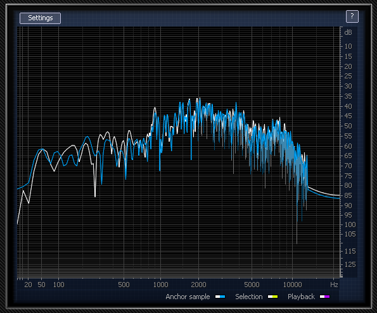Click the Selection legend color swatch
The width and height of the screenshot is (377, 313).
click(272, 297)
